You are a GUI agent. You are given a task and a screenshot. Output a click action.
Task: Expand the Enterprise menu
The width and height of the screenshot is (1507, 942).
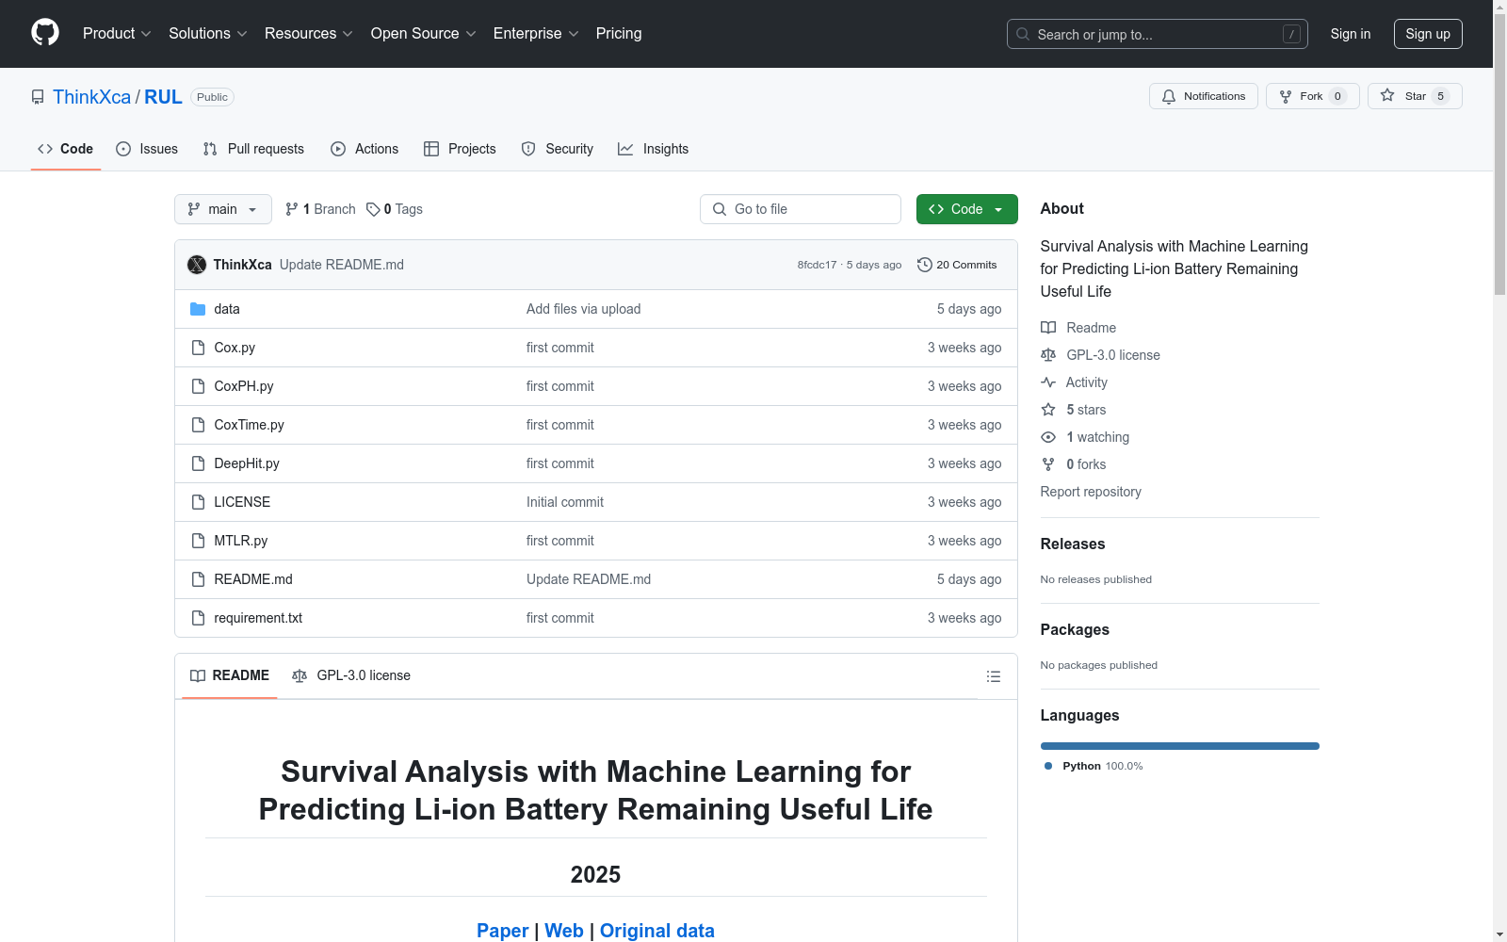click(x=536, y=34)
